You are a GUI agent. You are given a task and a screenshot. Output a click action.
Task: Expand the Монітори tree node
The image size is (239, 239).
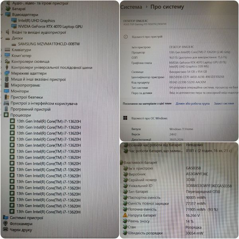(x=1, y=91)
